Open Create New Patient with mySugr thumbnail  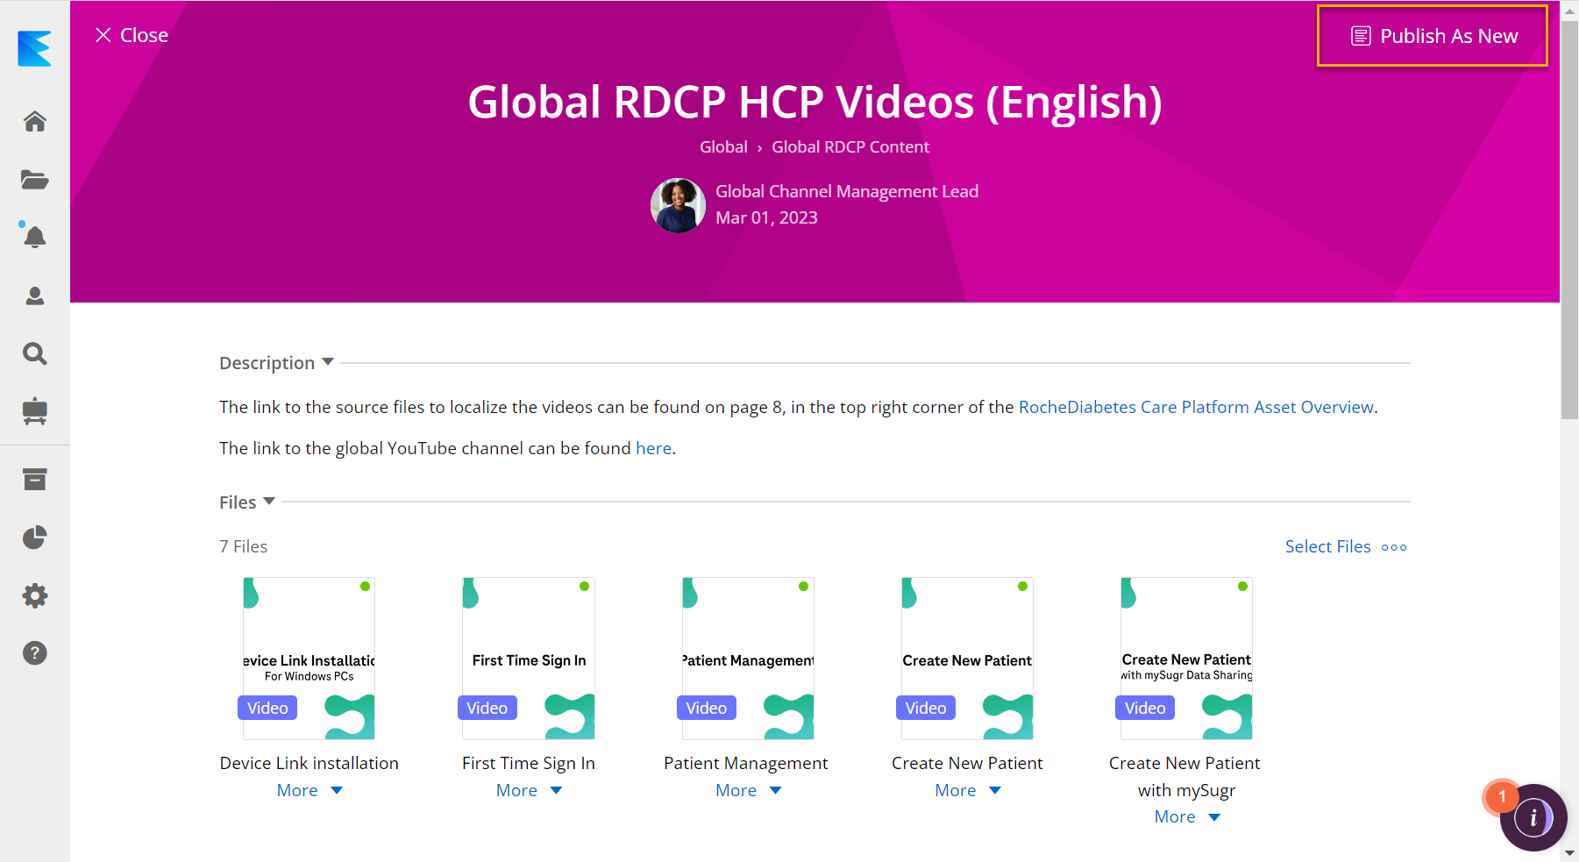click(x=1186, y=659)
